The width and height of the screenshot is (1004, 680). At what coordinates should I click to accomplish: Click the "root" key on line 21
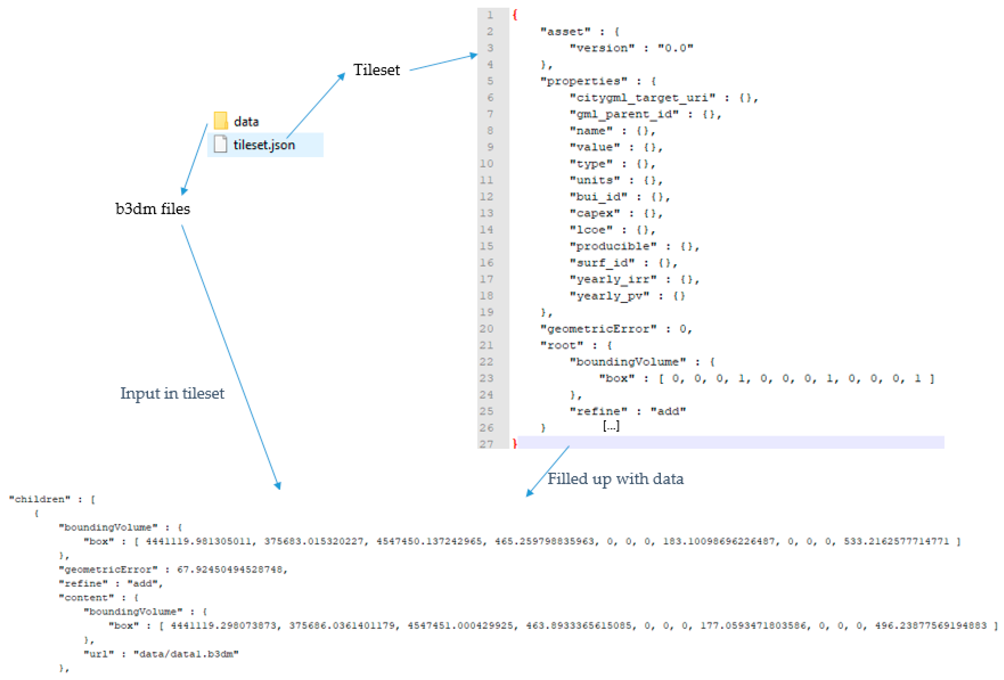(x=562, y=345)
